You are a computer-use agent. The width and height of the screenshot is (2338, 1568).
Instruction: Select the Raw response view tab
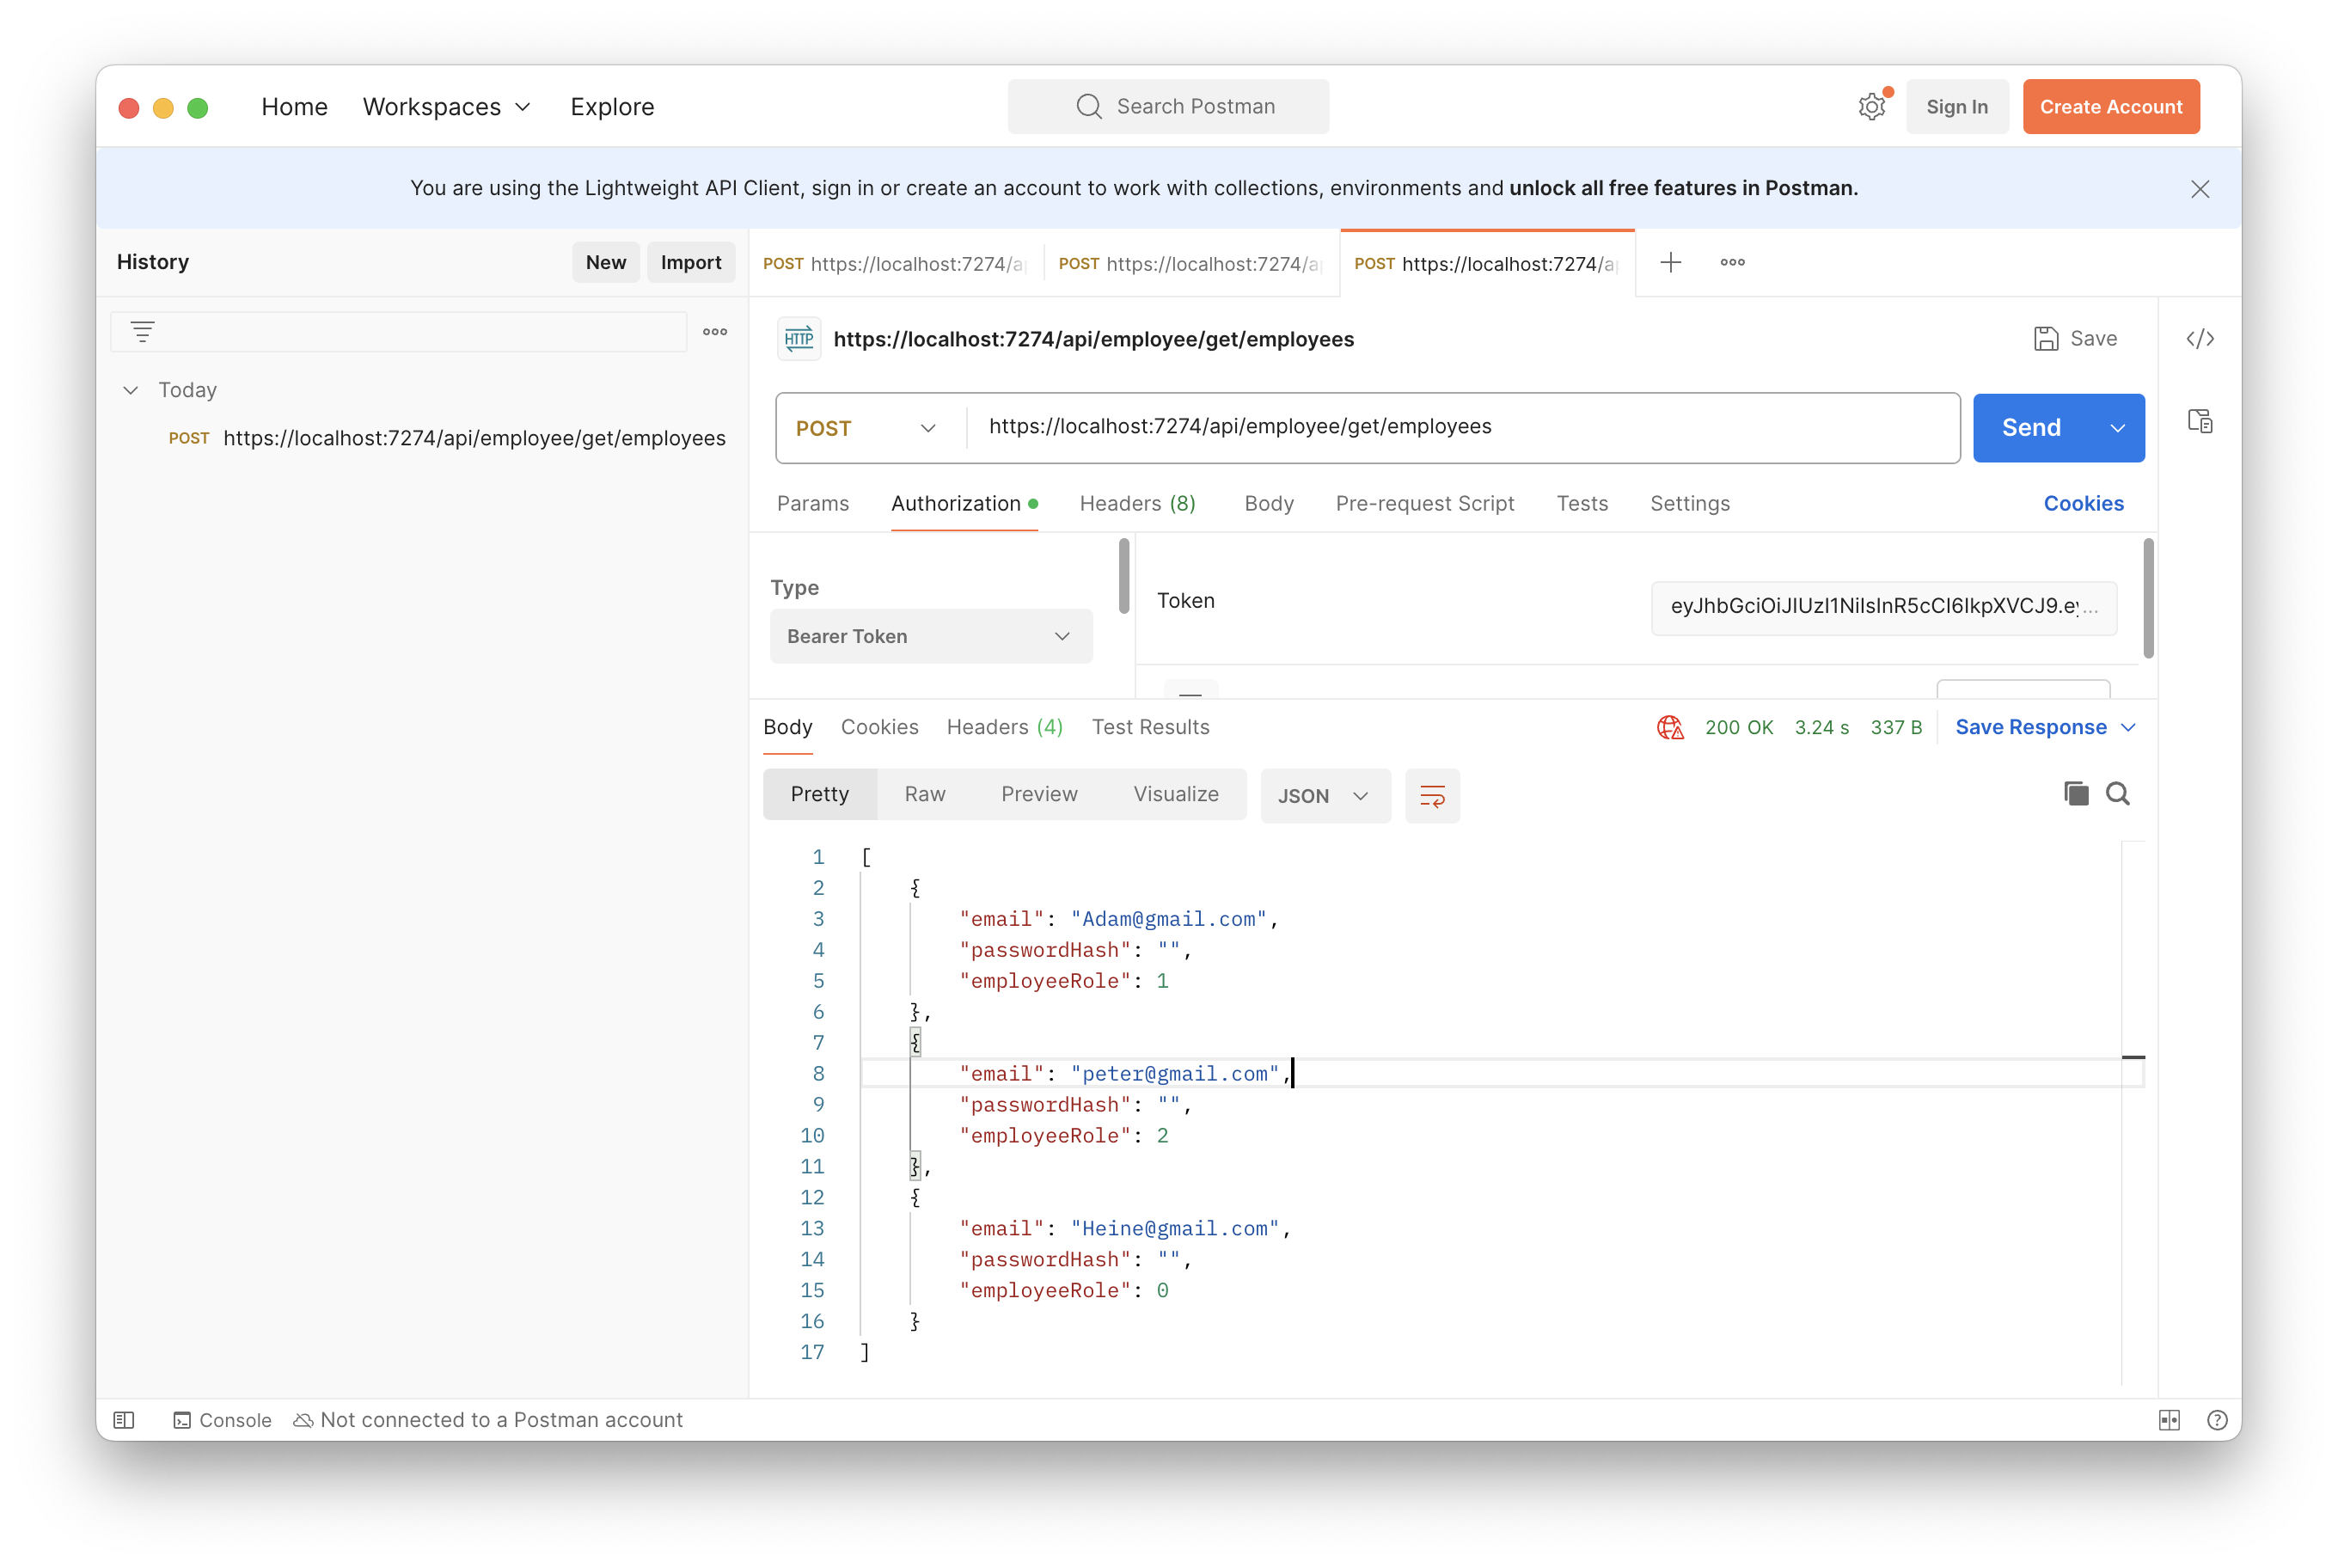point(924,794)
